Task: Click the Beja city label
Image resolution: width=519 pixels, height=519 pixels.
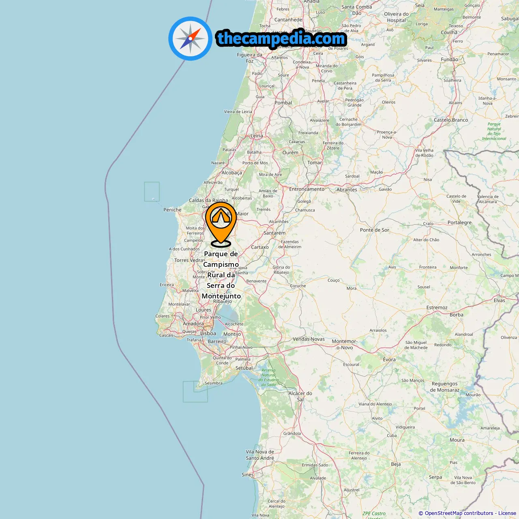Action: (396, 464)
